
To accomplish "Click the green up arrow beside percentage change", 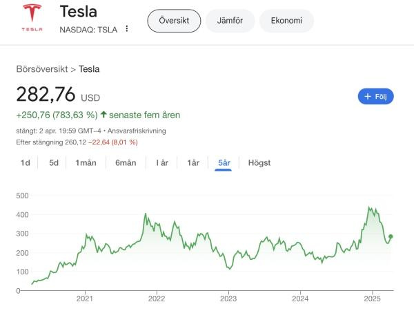I will click(103, 115).
